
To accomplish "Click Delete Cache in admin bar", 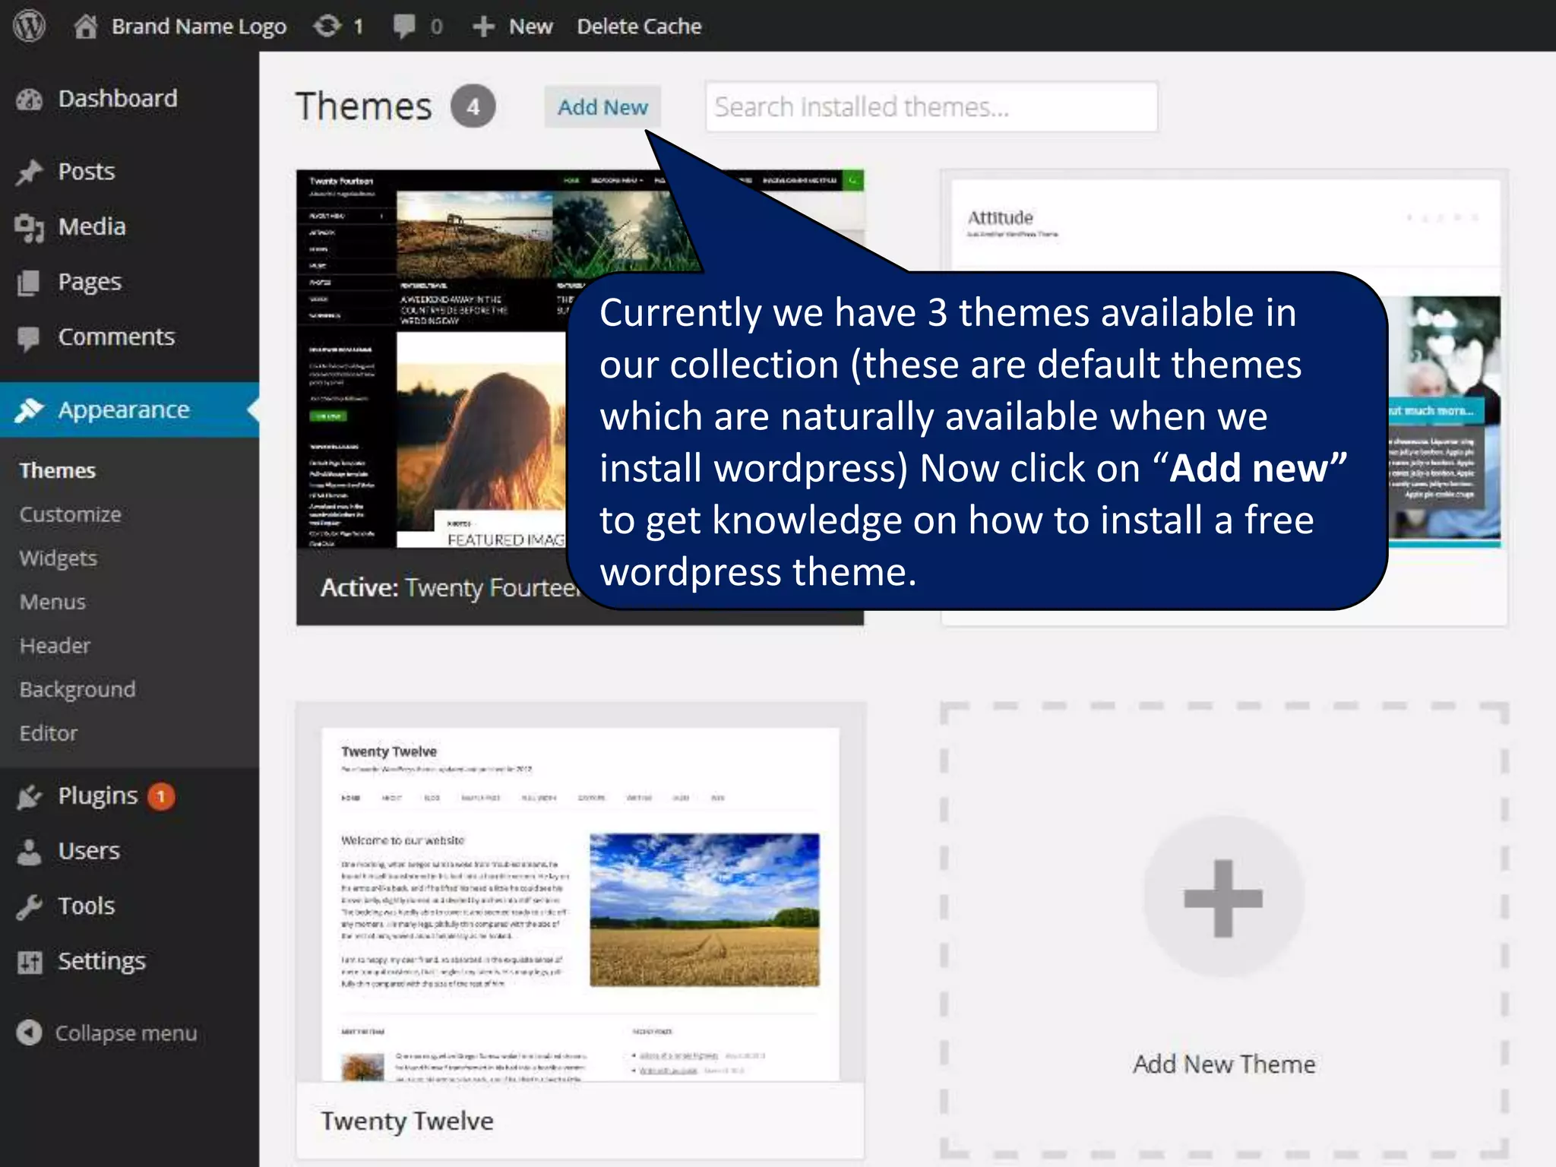I will [639, 27].
